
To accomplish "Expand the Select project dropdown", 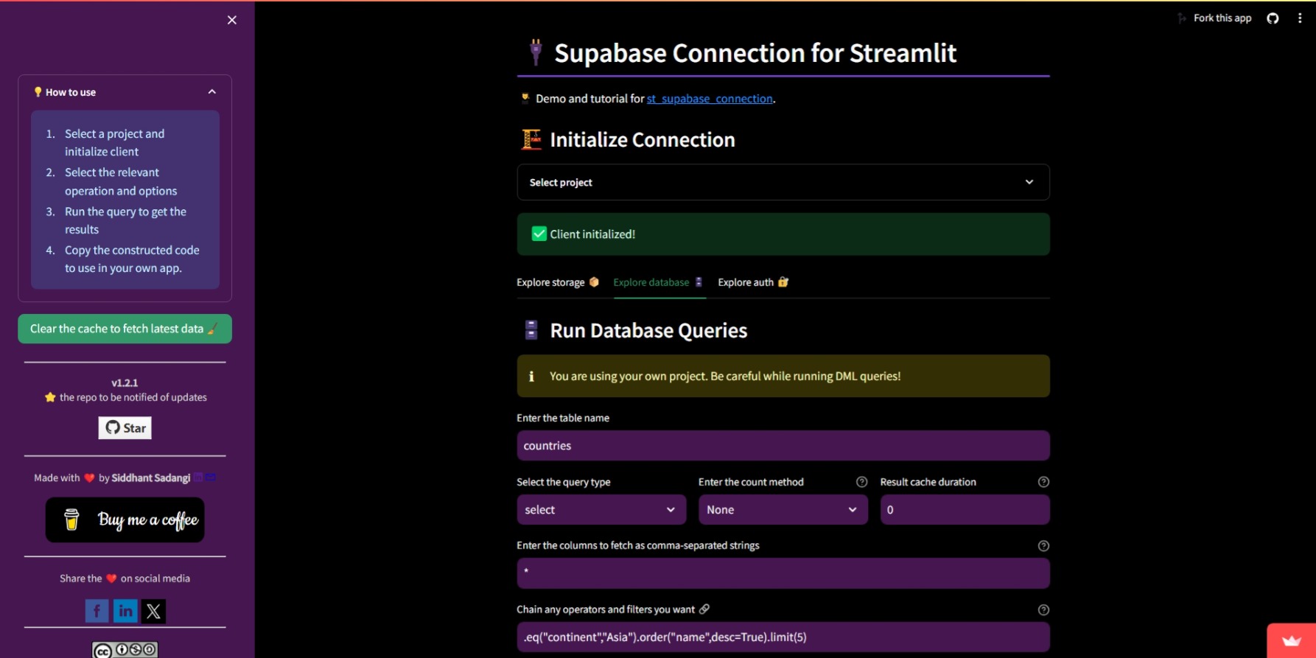I will pos(783,182).
